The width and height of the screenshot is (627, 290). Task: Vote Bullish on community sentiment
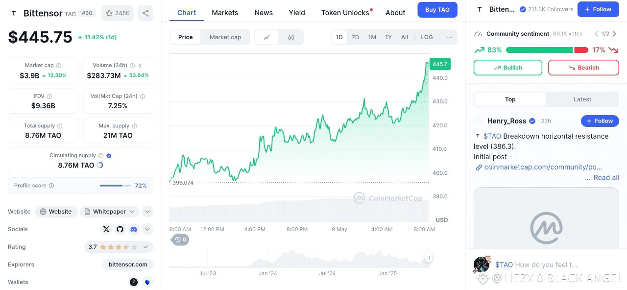coord(508,68)
